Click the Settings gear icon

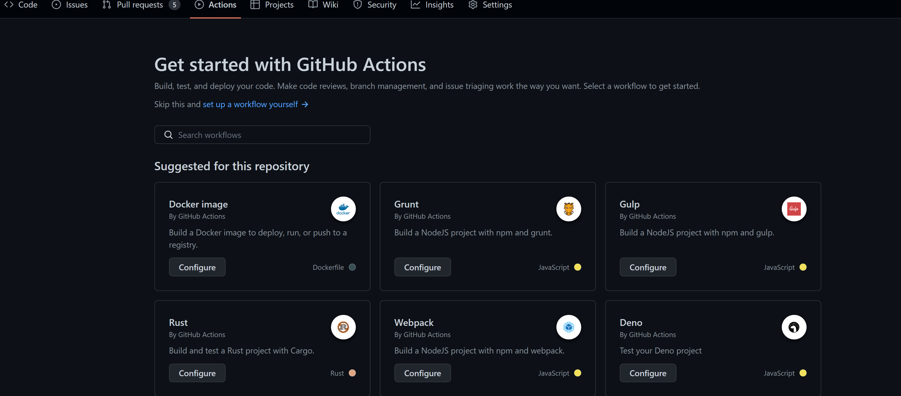click(x=472, y=5)
